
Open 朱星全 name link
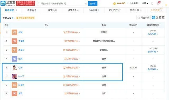click(x=21, y=50)
